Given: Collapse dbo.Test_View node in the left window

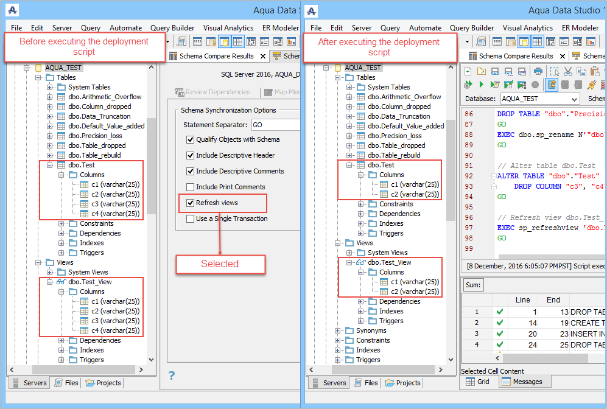Looking at the screenshot, I should coord(51,282).
